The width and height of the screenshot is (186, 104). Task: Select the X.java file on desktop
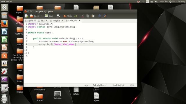[96, 97]
